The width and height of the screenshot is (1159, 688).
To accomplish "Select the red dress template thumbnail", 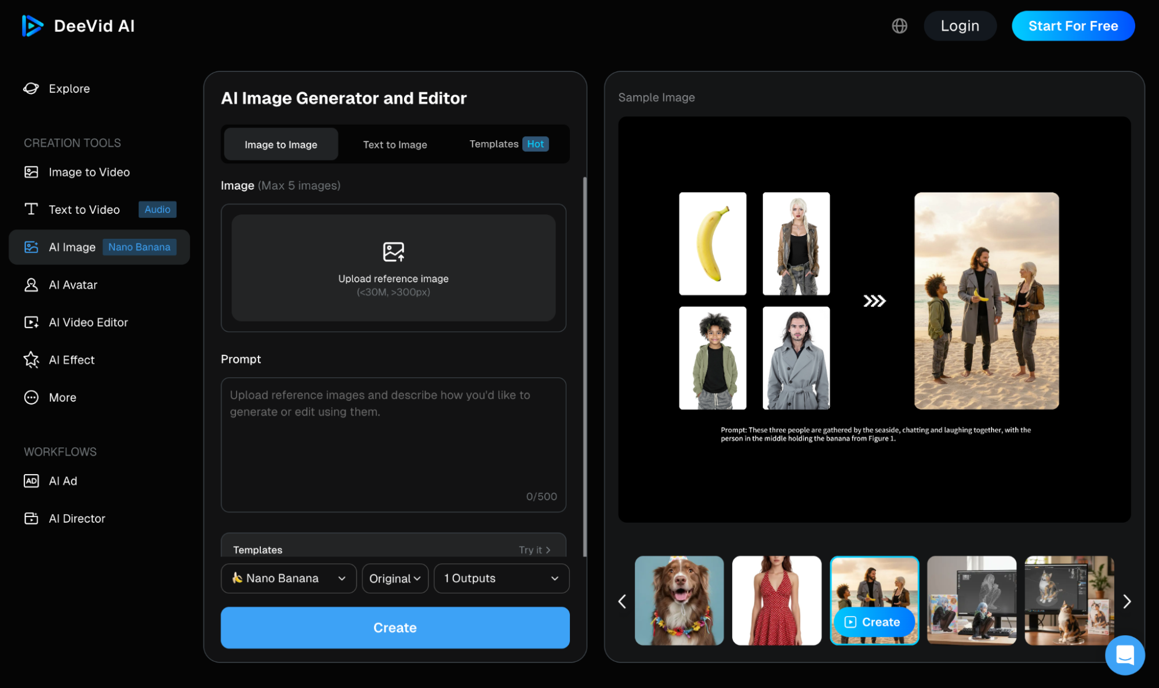I will click(x=777, y=600).
